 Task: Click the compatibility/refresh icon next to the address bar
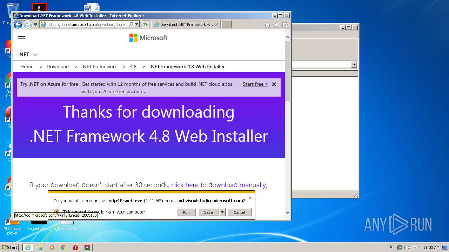(x=146, y=24)
